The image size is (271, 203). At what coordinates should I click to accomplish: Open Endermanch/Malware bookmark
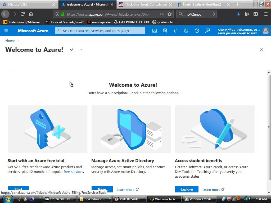pyautogui.click(x=23, y=22)
